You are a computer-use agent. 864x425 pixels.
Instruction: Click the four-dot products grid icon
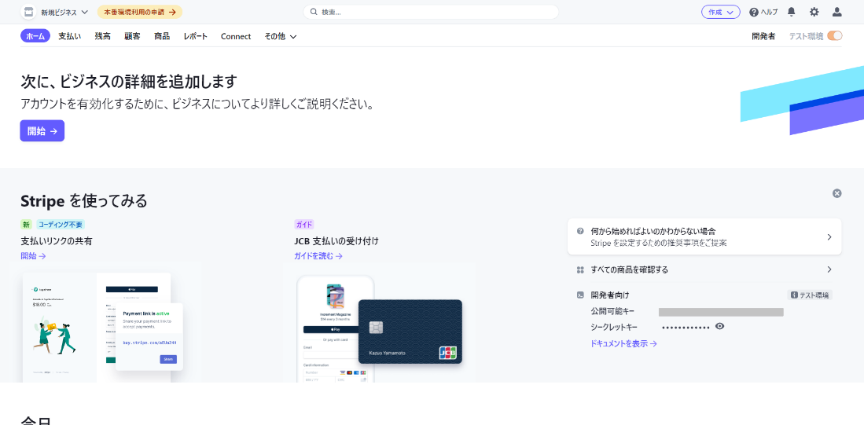click(x=580, y=269)
